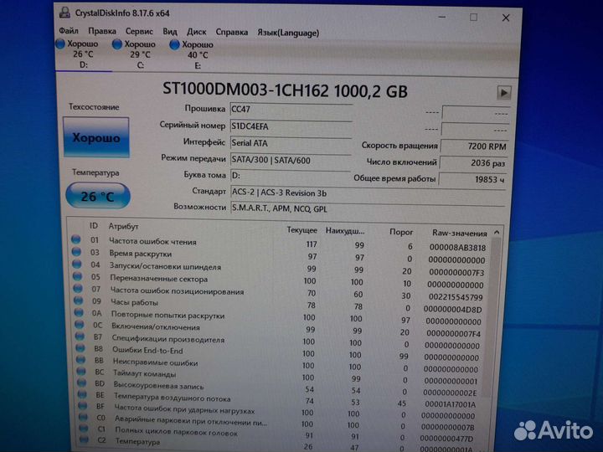
Task: Click the status icon for attribute B8
Action: tap(80, 348)
